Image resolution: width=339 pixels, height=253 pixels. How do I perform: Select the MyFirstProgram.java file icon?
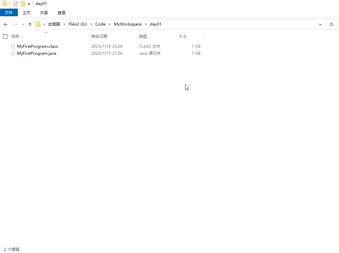(13, 53)
